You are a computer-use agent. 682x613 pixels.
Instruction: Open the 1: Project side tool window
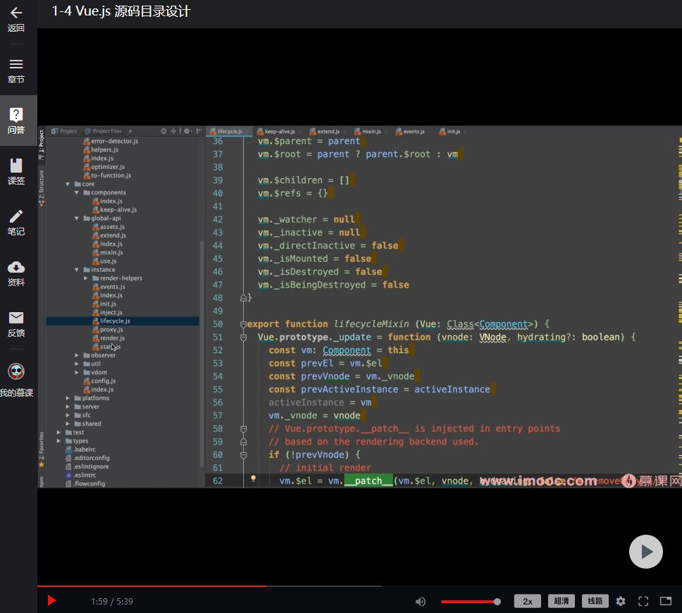coord(42,145)
